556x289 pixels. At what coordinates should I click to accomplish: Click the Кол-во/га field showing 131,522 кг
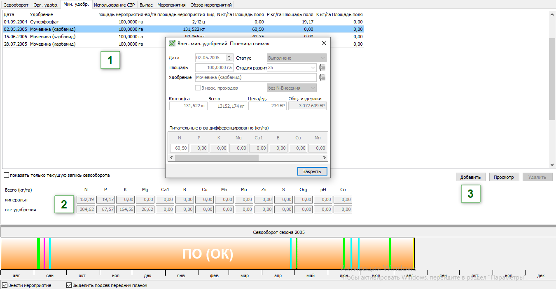pyautogui.click(x=188, y=106)
